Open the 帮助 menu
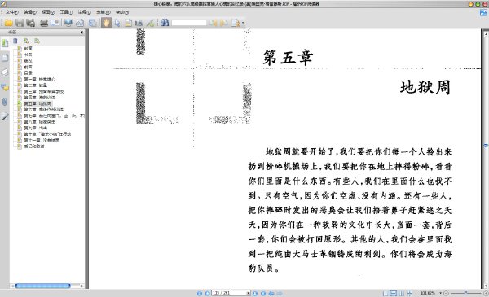This screenshot has height=297, width=489. pyautogui.click(x=122, y=12)
